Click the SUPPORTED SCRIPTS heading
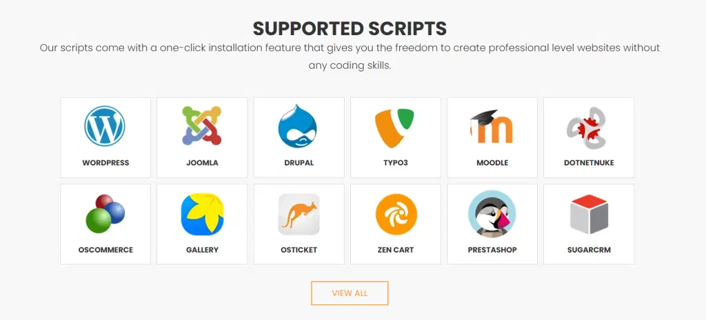 click(x=350, y=28)
